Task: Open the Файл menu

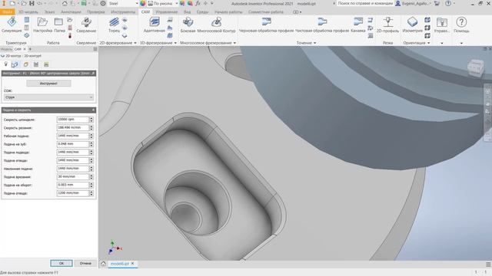Action: 7,12
